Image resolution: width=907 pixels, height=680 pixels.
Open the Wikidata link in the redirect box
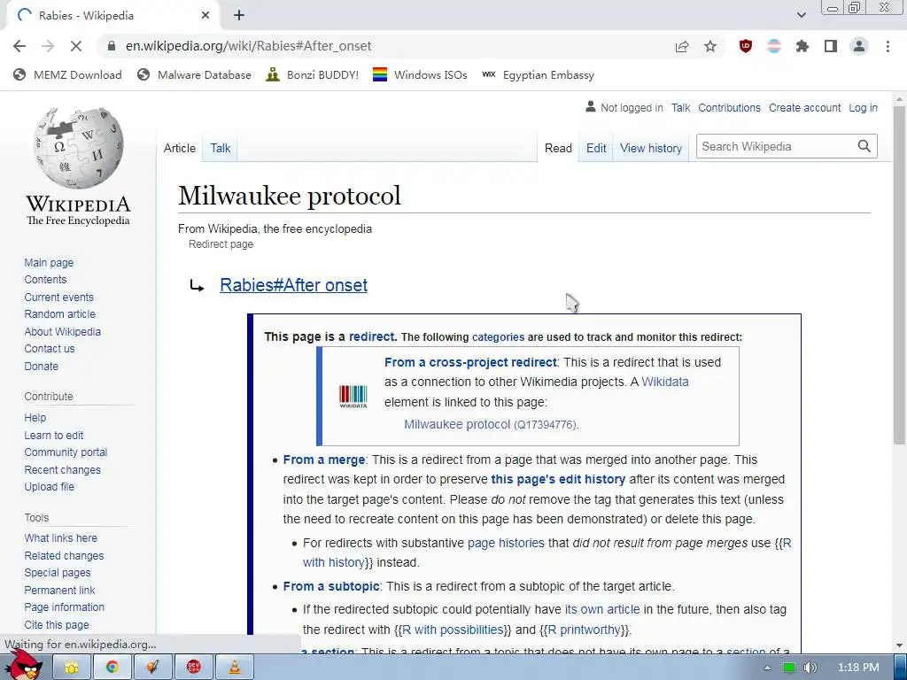665,382
